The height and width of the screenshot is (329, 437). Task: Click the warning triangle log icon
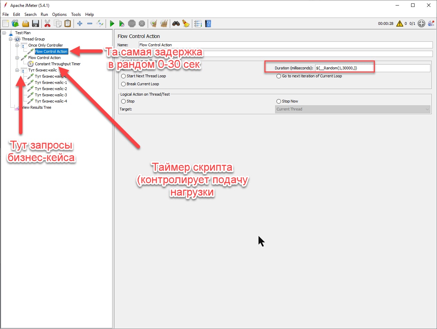tap(400, 23)
